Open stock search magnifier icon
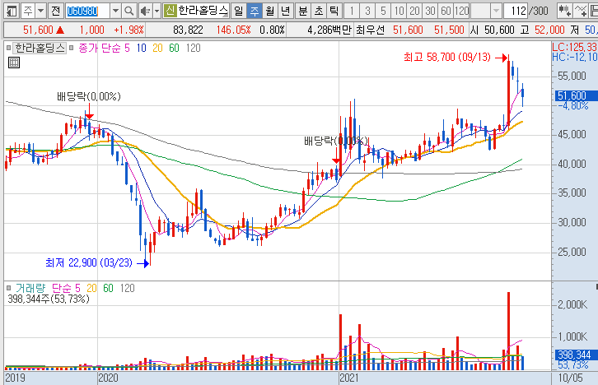This screenshot has height=385, width=598. pos(128,11)
